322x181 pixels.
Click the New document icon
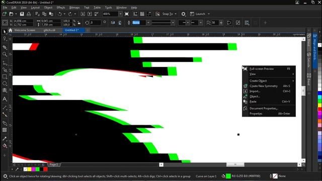pyautogui.click(x=5, y=14)
